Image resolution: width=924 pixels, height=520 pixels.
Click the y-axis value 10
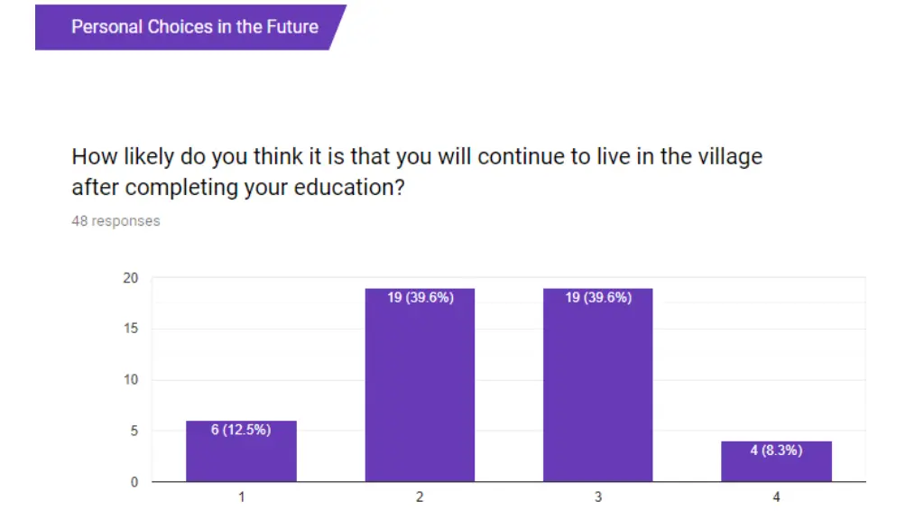click(x=131, y=380)
